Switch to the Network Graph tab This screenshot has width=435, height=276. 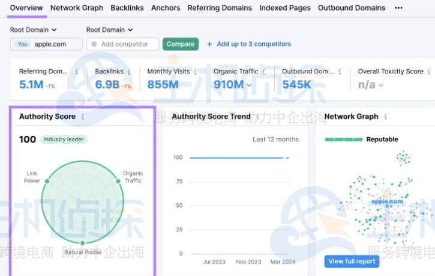coord(77,8)
